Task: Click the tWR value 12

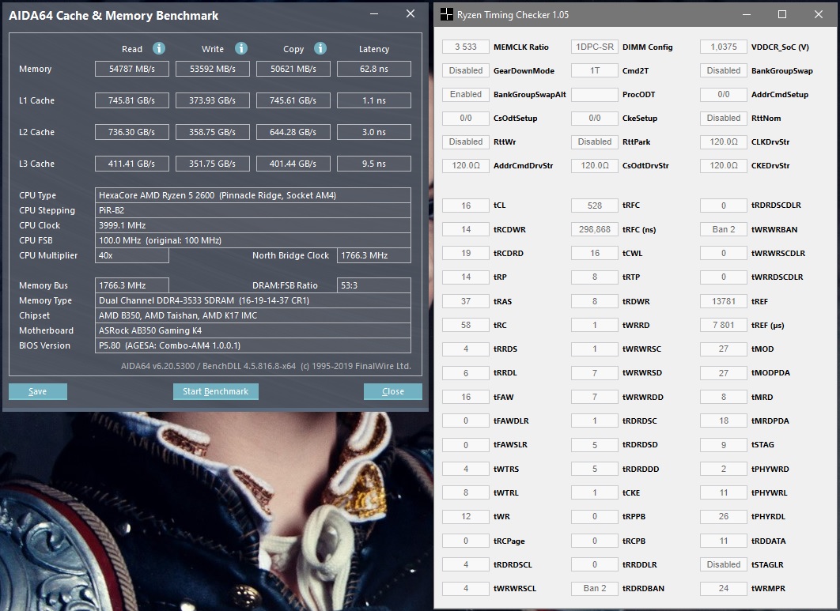Action: (x=466, y=516)
